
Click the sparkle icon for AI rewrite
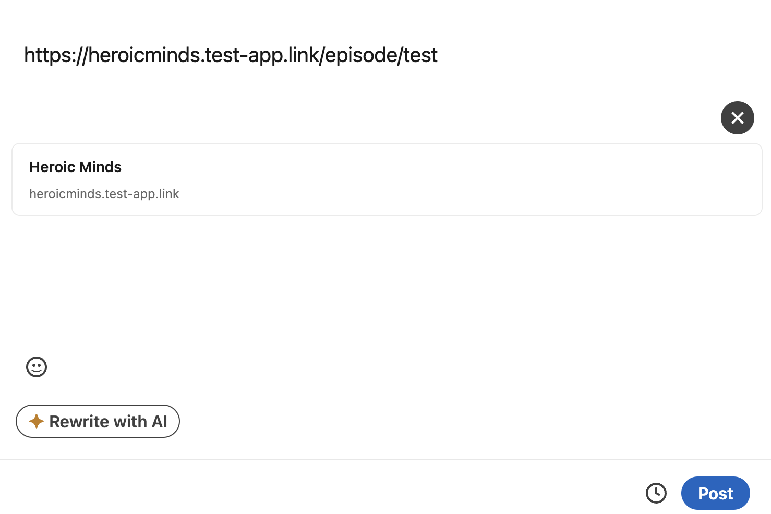[36, 421]
